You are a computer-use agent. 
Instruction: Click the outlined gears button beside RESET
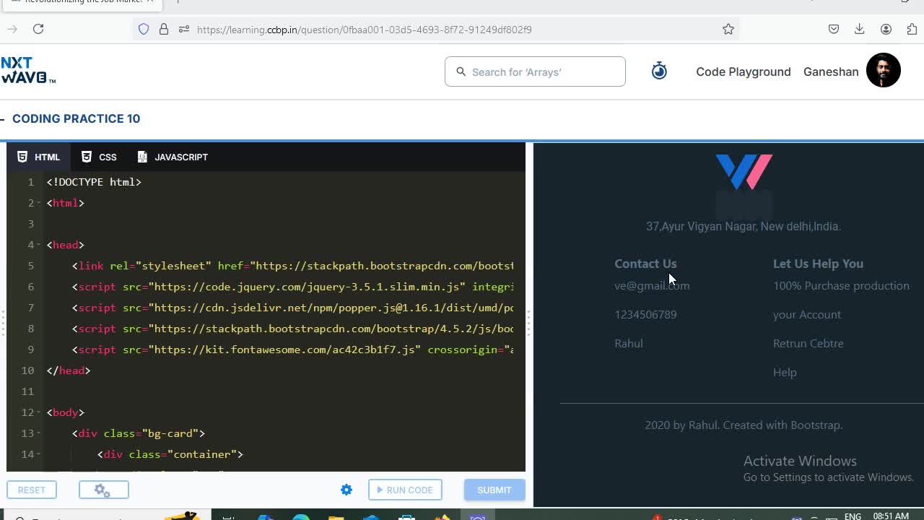(104, 490)
